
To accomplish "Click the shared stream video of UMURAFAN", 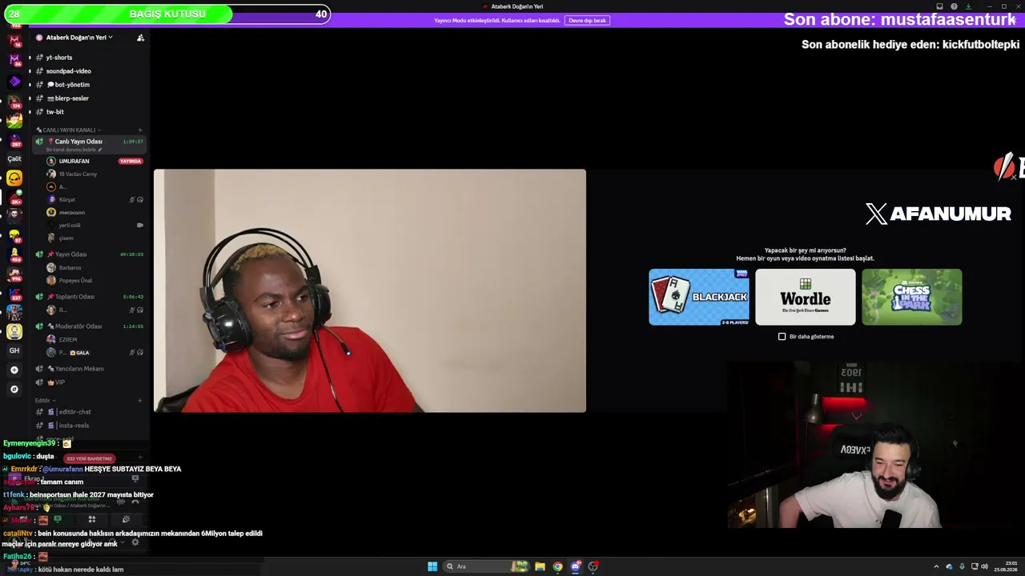I will pyautogui.click(x=370, y=290).
